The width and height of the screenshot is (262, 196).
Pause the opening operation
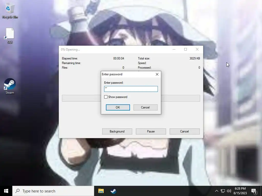click(151, 131)
